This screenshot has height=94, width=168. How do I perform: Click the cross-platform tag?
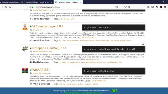pyautogui.click(x=73, y=41)
